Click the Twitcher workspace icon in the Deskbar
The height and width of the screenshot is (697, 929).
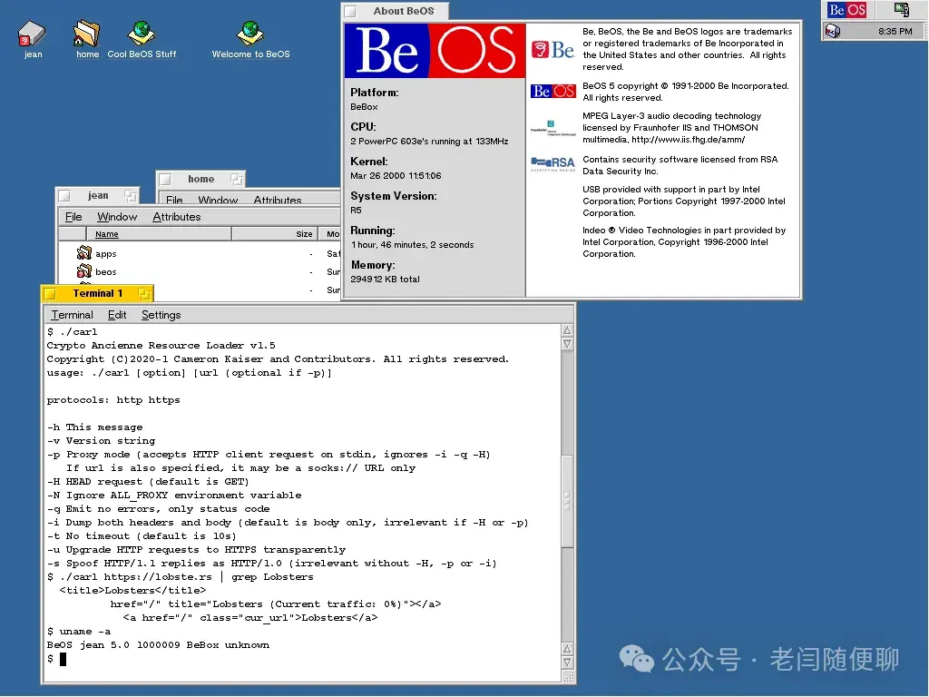pos(904,9)
